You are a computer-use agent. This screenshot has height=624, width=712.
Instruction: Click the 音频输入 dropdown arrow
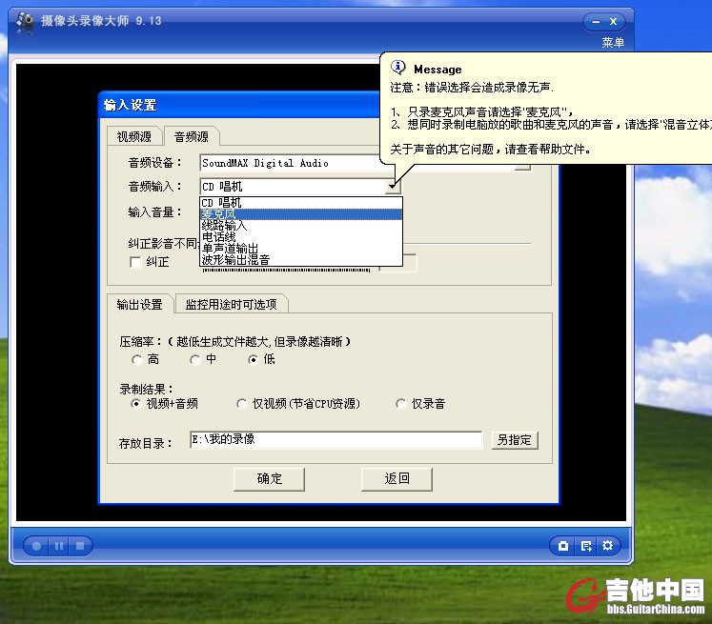[x=393, y=187]
